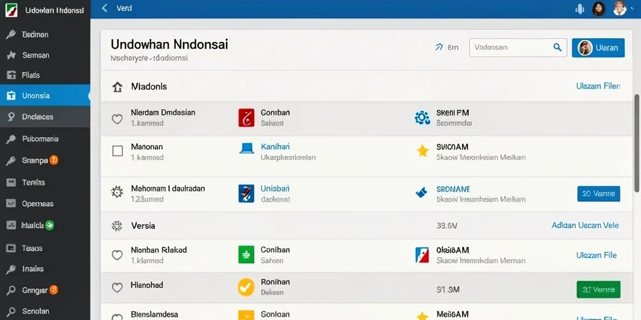Screen dimensions: 641x320
Task: Click the green Conlban app icon
Action: (246, 254)
